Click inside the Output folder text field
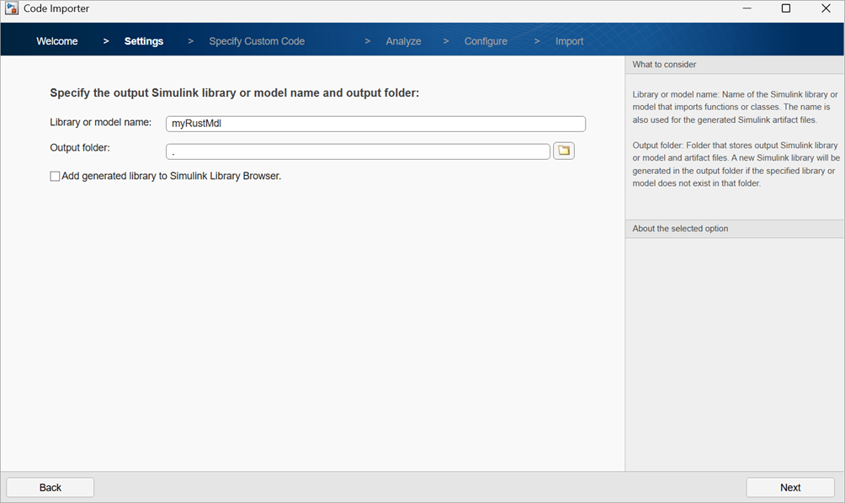The height and width of the screenshot is (503, 845). (x=358, y=151)
